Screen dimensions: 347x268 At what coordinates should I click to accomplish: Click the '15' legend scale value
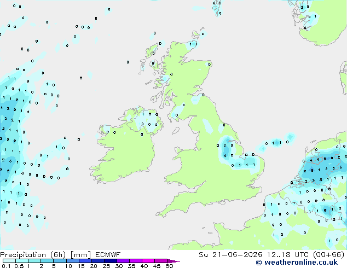tap(81, 266)
